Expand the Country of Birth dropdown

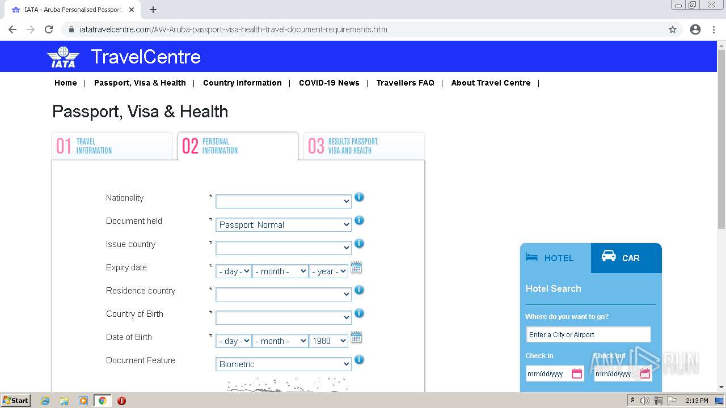click(x=284, y=318)
